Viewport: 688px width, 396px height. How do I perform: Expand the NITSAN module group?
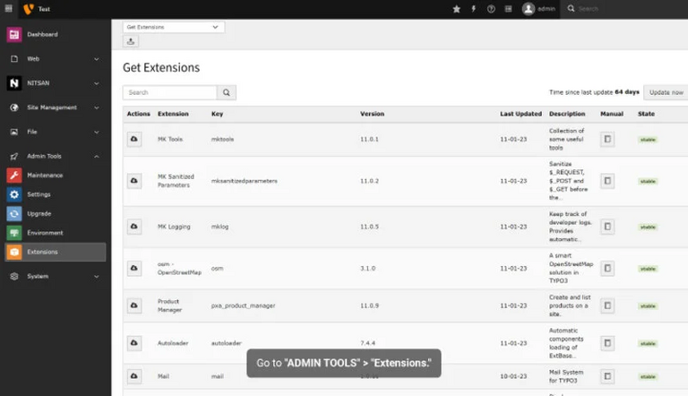[55, 83]
